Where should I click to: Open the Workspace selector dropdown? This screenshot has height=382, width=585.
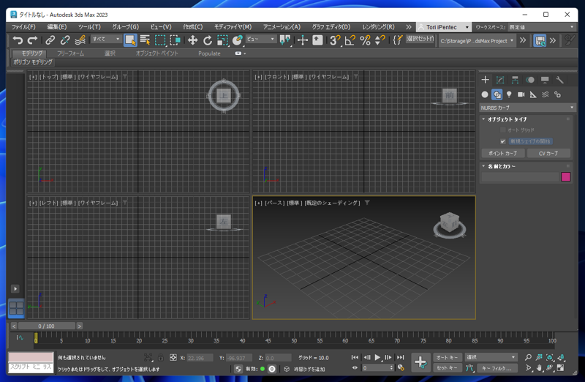(x=541, y=27)
